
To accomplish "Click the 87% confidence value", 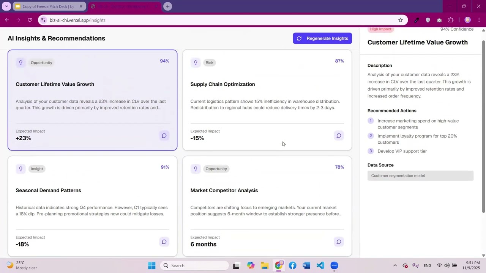I will pyautogui.click(x=339, y=61).
